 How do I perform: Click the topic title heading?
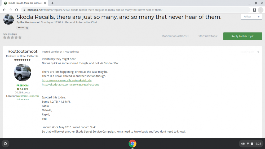coord(119,17)
